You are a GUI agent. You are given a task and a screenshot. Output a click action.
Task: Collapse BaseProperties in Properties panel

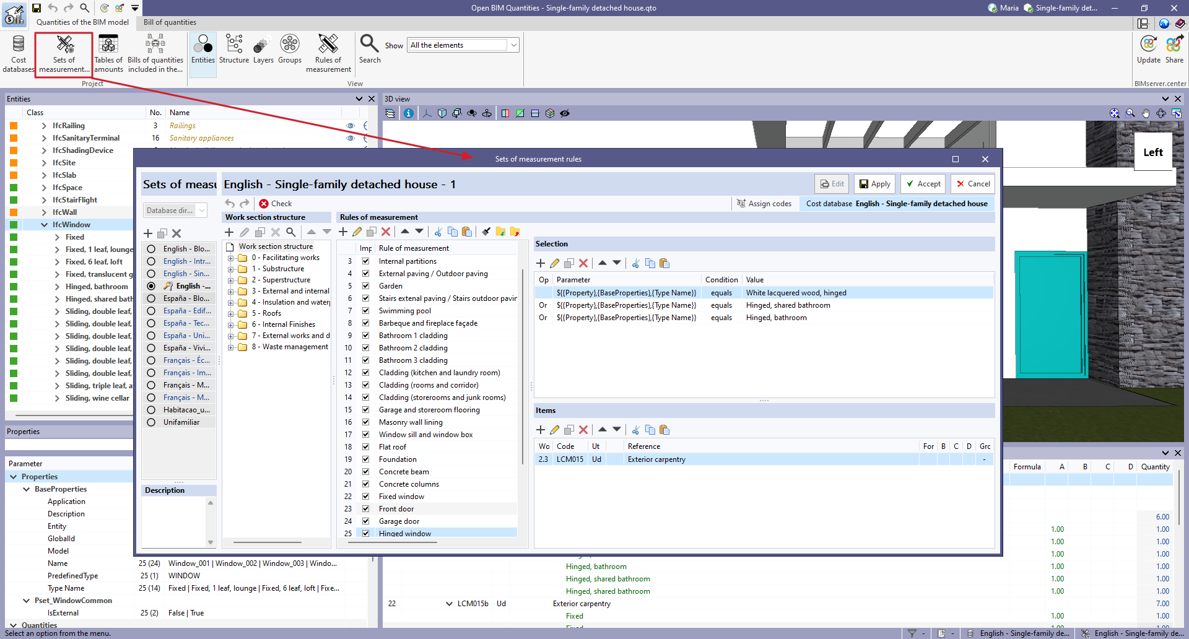[x=26, y=489]
